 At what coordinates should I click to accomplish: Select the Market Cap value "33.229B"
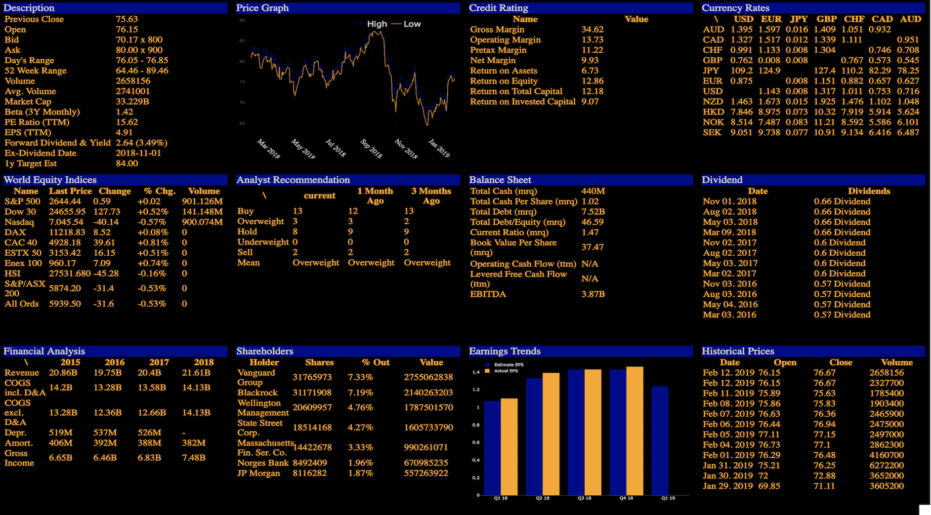(132, 102)
